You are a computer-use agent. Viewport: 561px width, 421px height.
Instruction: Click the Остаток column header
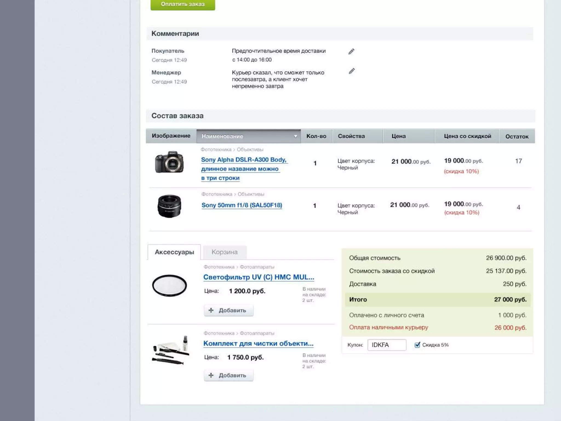(517, 136)
